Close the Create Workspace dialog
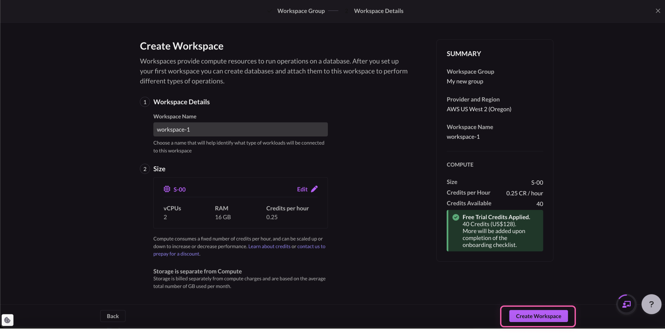 [x=658, y=11]
